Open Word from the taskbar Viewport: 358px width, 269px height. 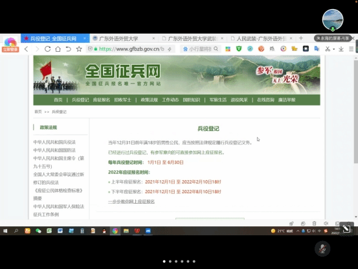[x=60, y=231]
